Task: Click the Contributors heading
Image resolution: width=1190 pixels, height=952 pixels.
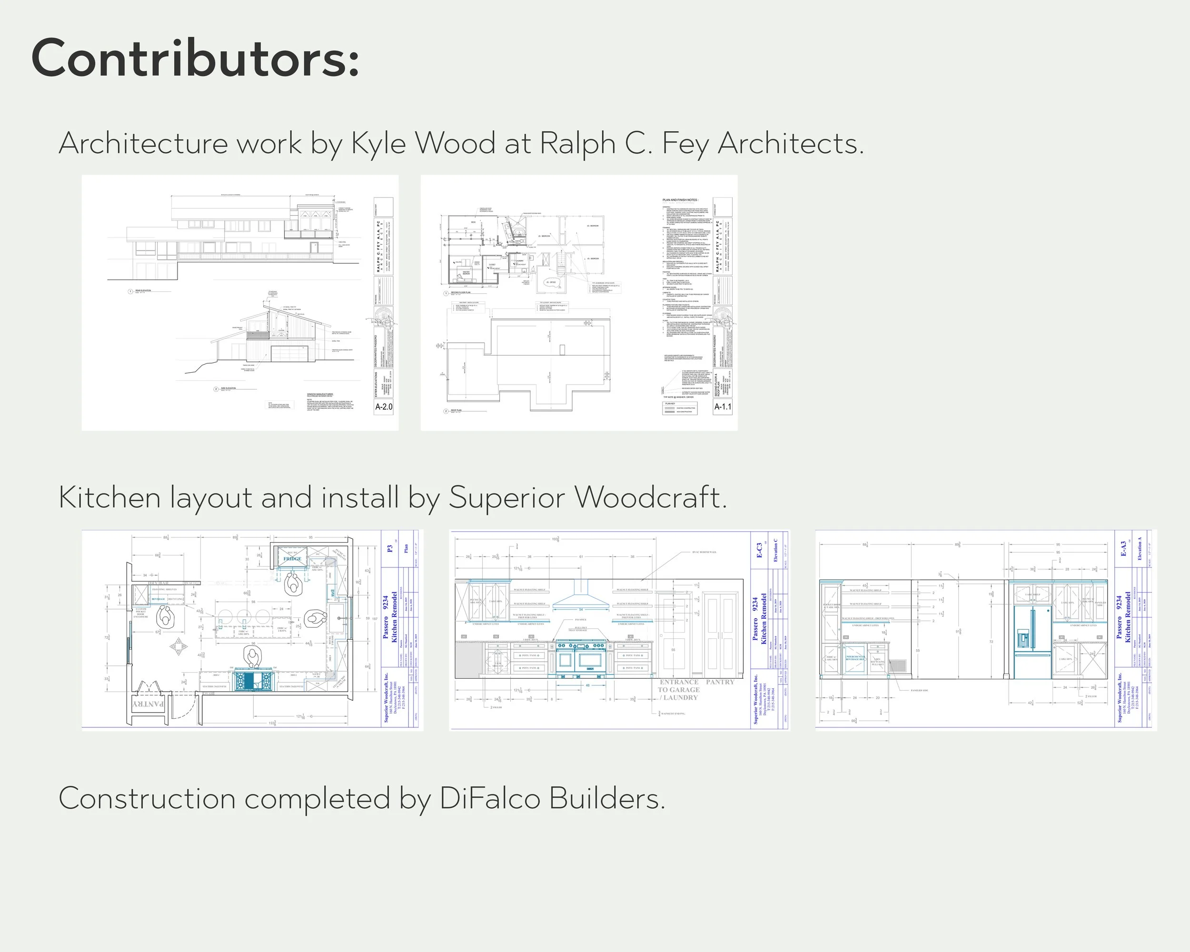Action: (x=195, y=59)
